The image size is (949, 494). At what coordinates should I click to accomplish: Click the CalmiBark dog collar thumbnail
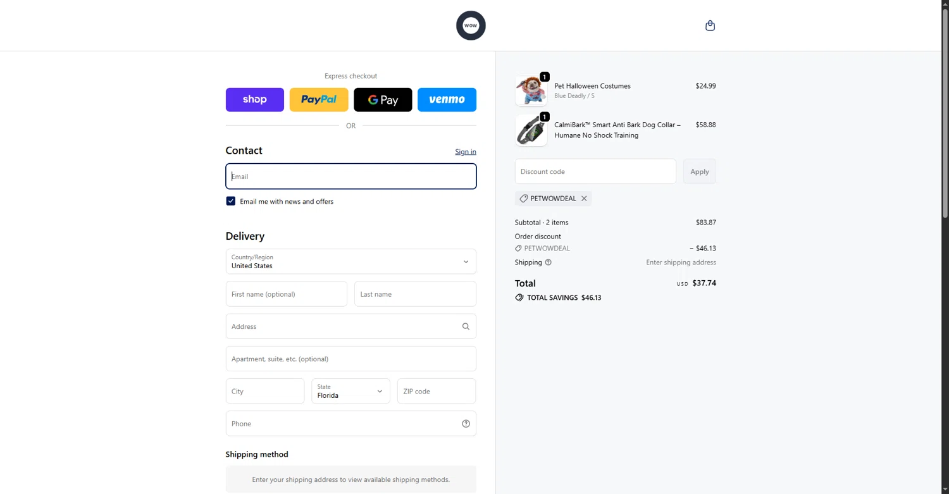pos(531,130)
